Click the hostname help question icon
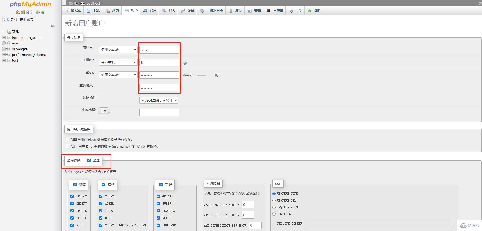This screenshot has width=482, height=231. [x=185, y=63]
